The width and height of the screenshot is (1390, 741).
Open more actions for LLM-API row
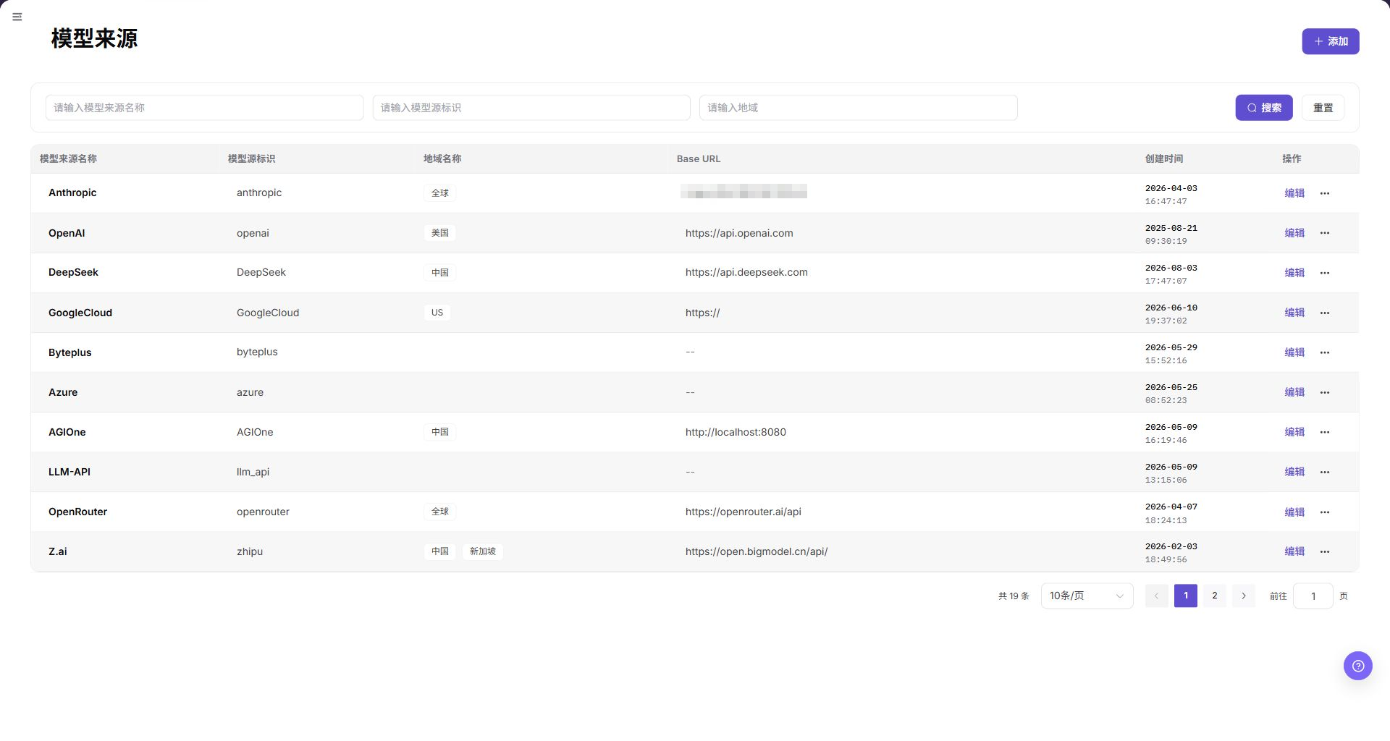coord(1324,472)
